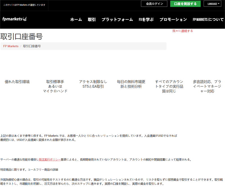The width and height of the screenshot is (225, 188).
Task: Click the paragraph starting 外国為替初心者の場合は
Action: (111, 182)
